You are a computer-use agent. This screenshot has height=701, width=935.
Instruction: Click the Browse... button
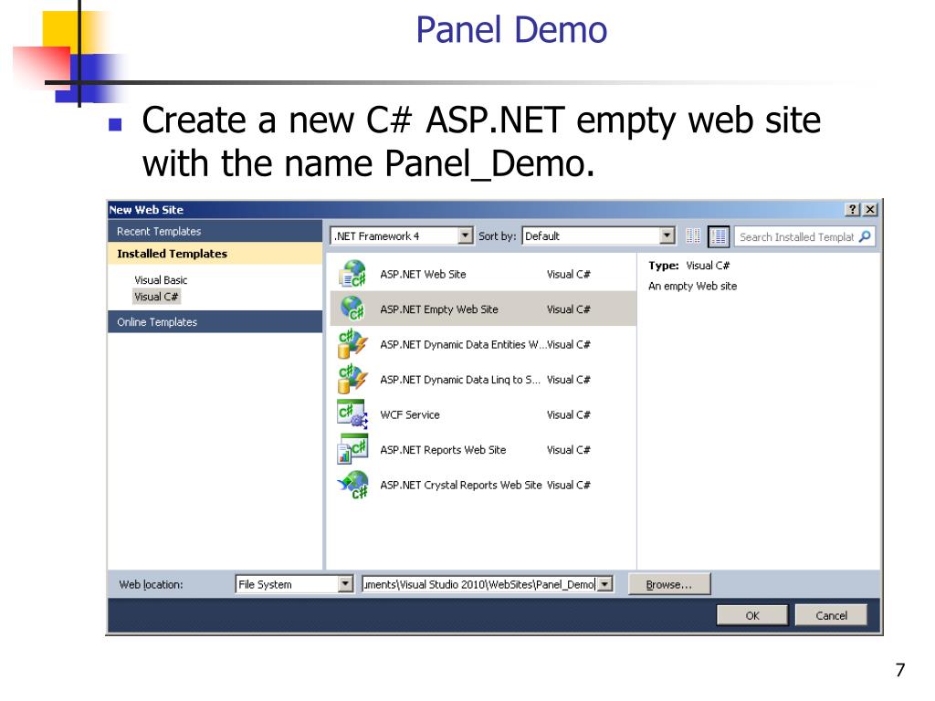coord(669,584)
